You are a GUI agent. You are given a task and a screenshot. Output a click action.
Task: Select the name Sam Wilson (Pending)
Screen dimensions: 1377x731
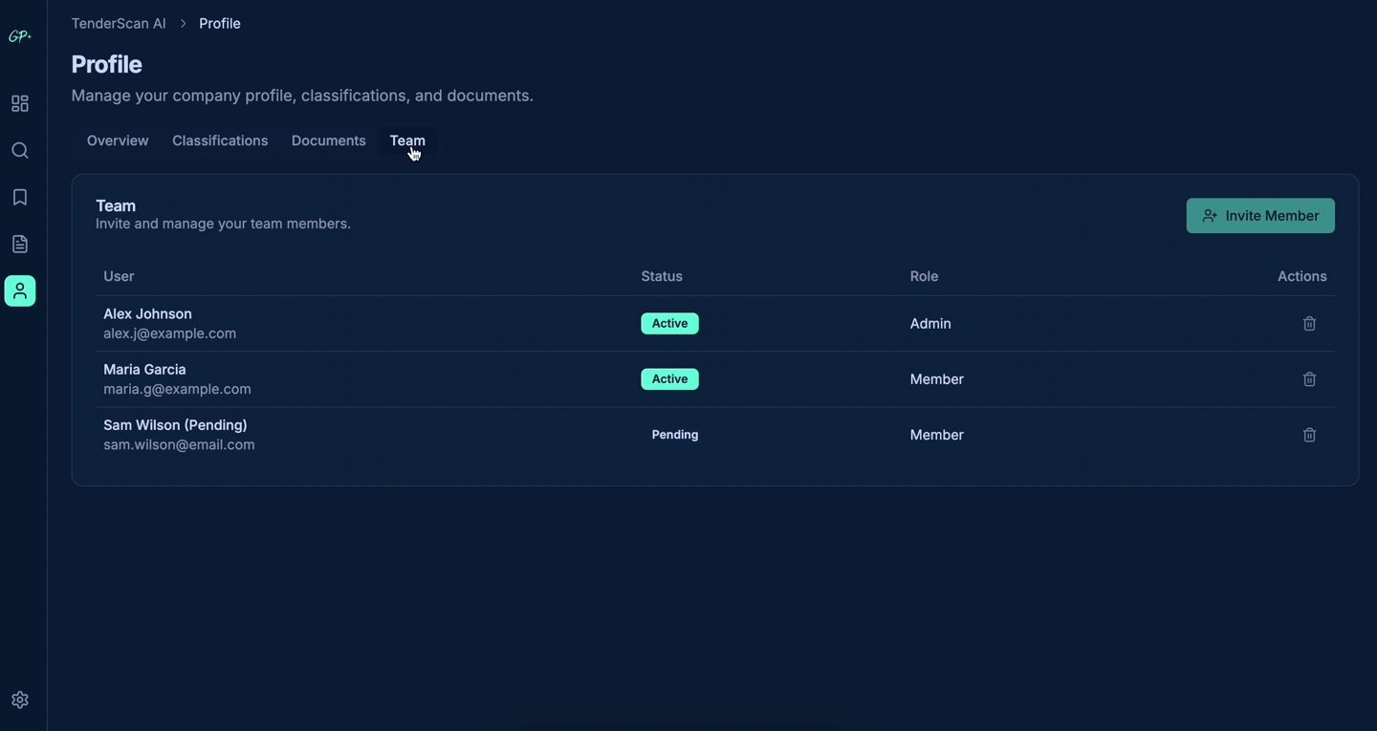[x=175, y=424]
